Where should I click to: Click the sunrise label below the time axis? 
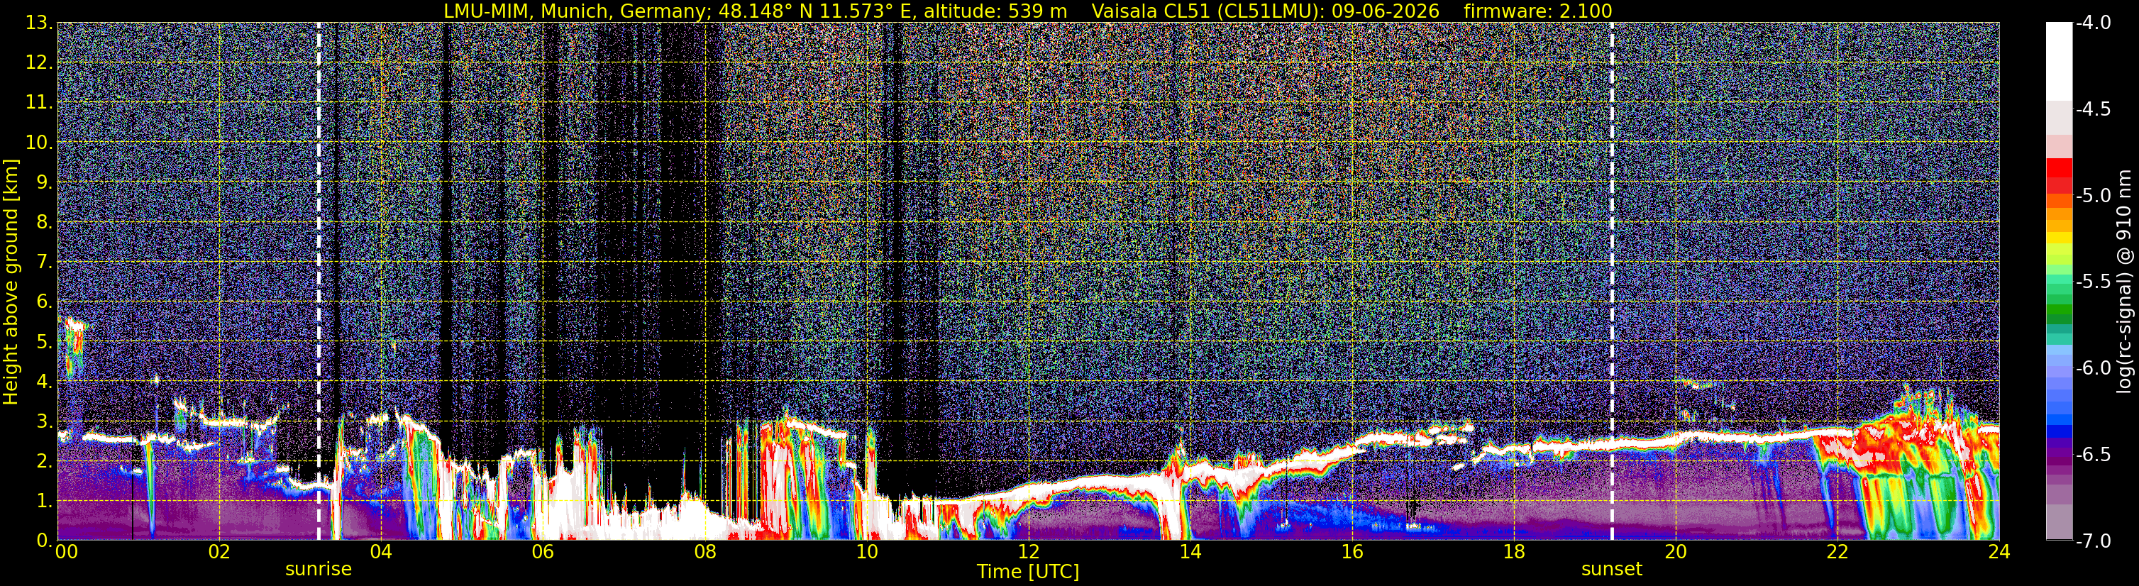pos(318,570)
